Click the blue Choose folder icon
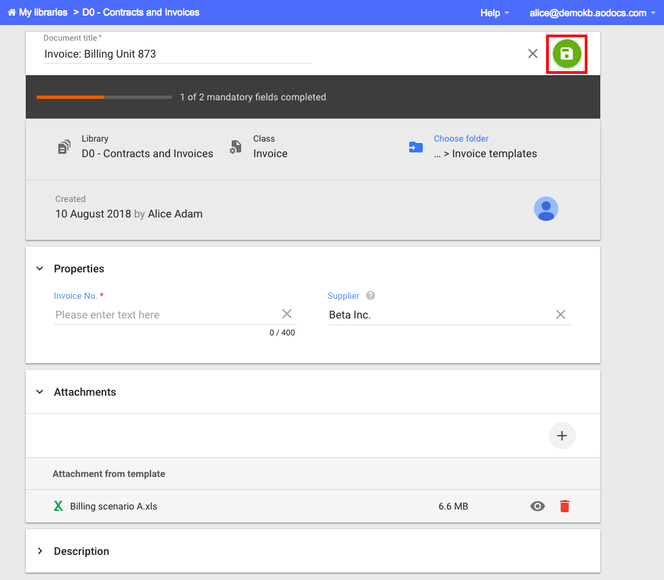This screenshot has height=580, width=664. (416, 147)
